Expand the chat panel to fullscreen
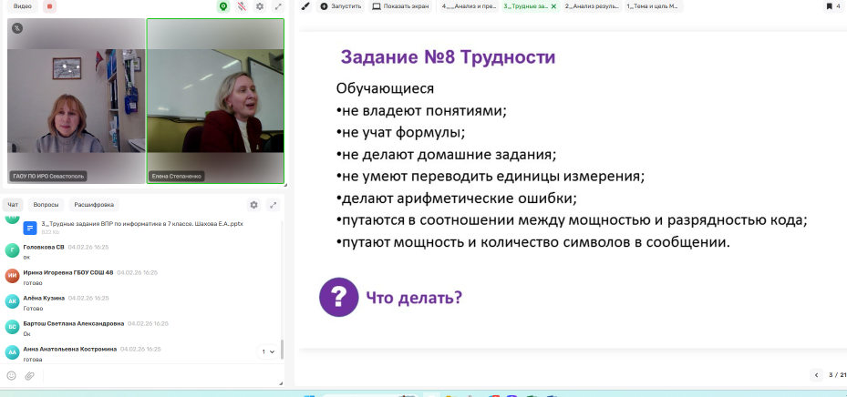The width and height of the screenshot is (847, 397). point(273,205)
